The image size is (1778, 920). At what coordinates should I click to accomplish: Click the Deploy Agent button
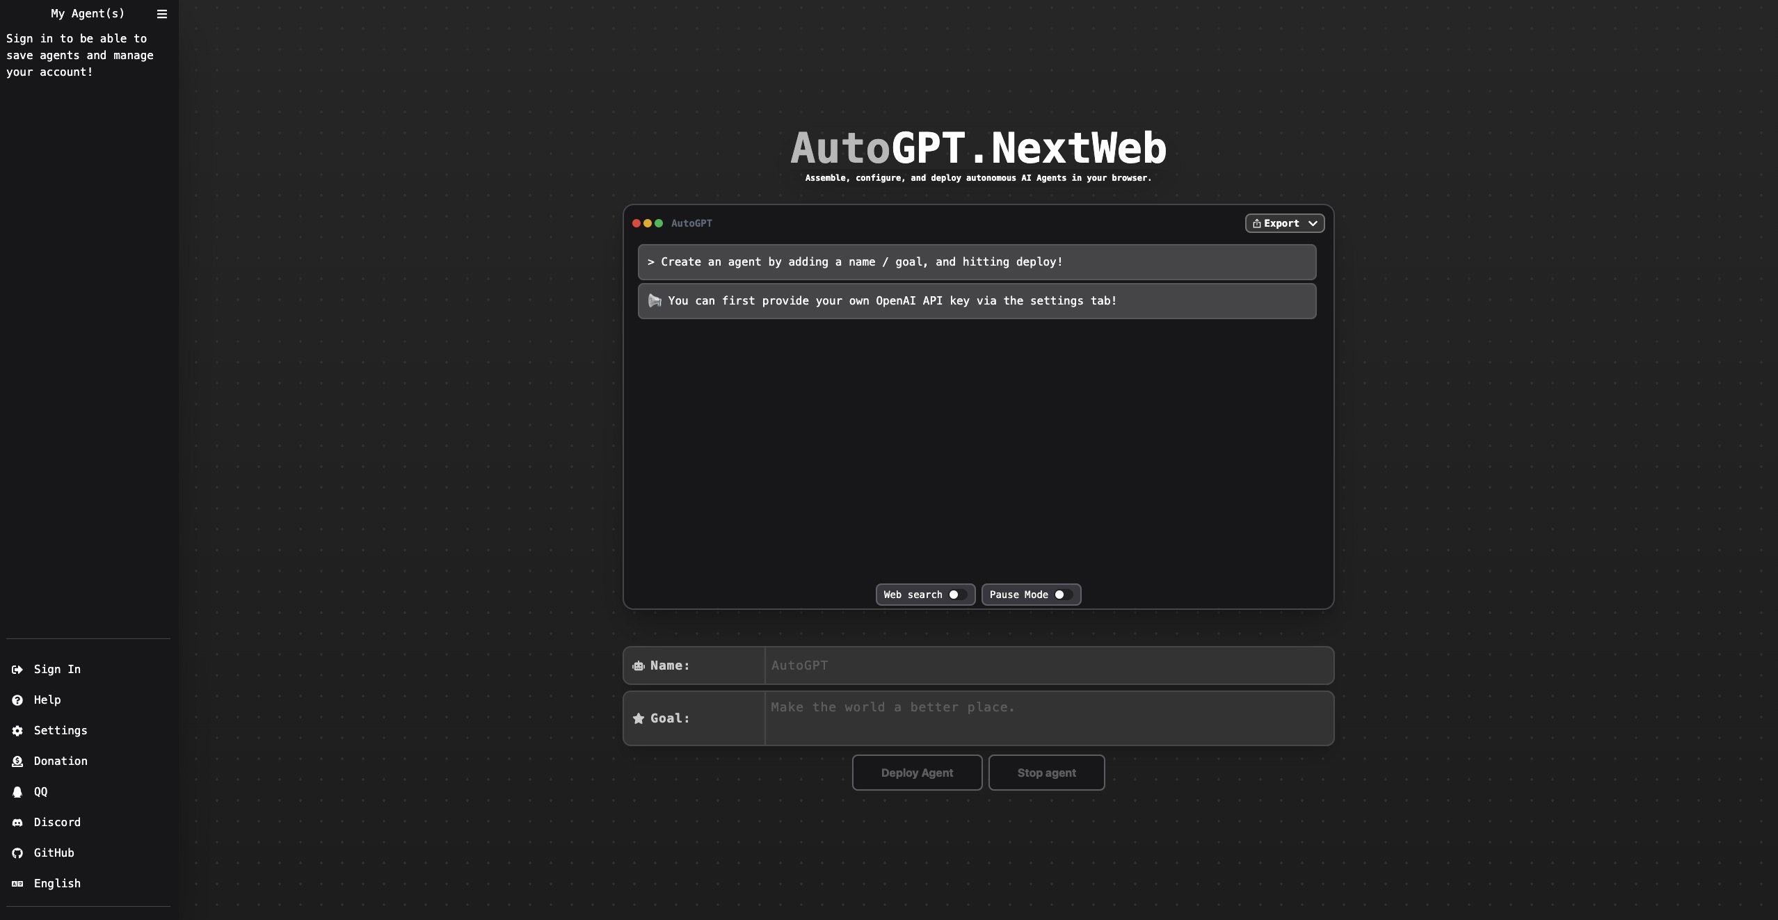click(x=916, y=773)
